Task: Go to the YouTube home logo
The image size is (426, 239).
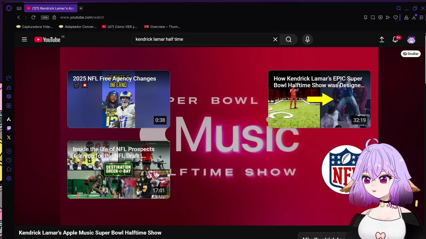Action: (47, 40)
